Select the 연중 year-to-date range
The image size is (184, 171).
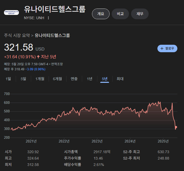click(x=74, y=79)
